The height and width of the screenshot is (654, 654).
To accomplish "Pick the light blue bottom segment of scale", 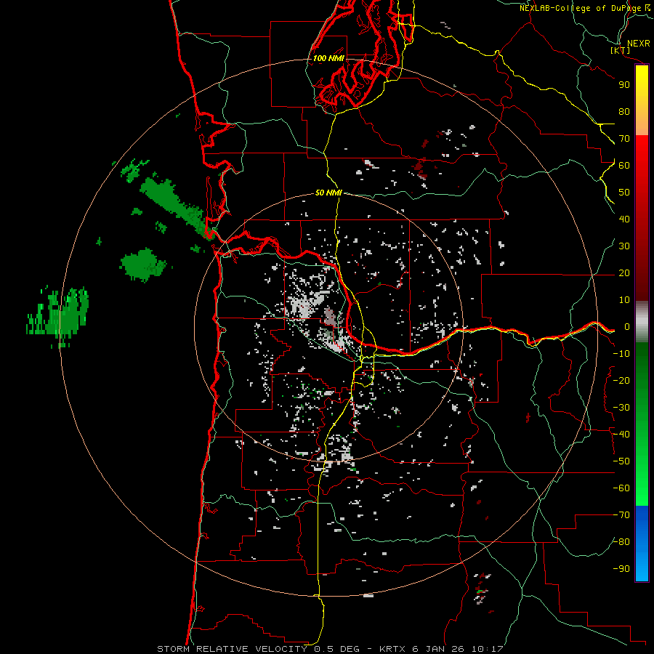I will tap(642, 568).
